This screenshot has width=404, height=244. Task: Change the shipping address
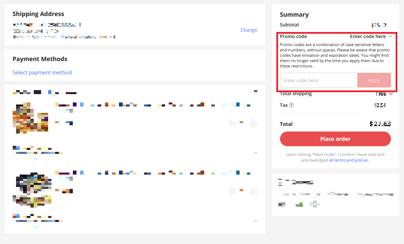[249, 30]
